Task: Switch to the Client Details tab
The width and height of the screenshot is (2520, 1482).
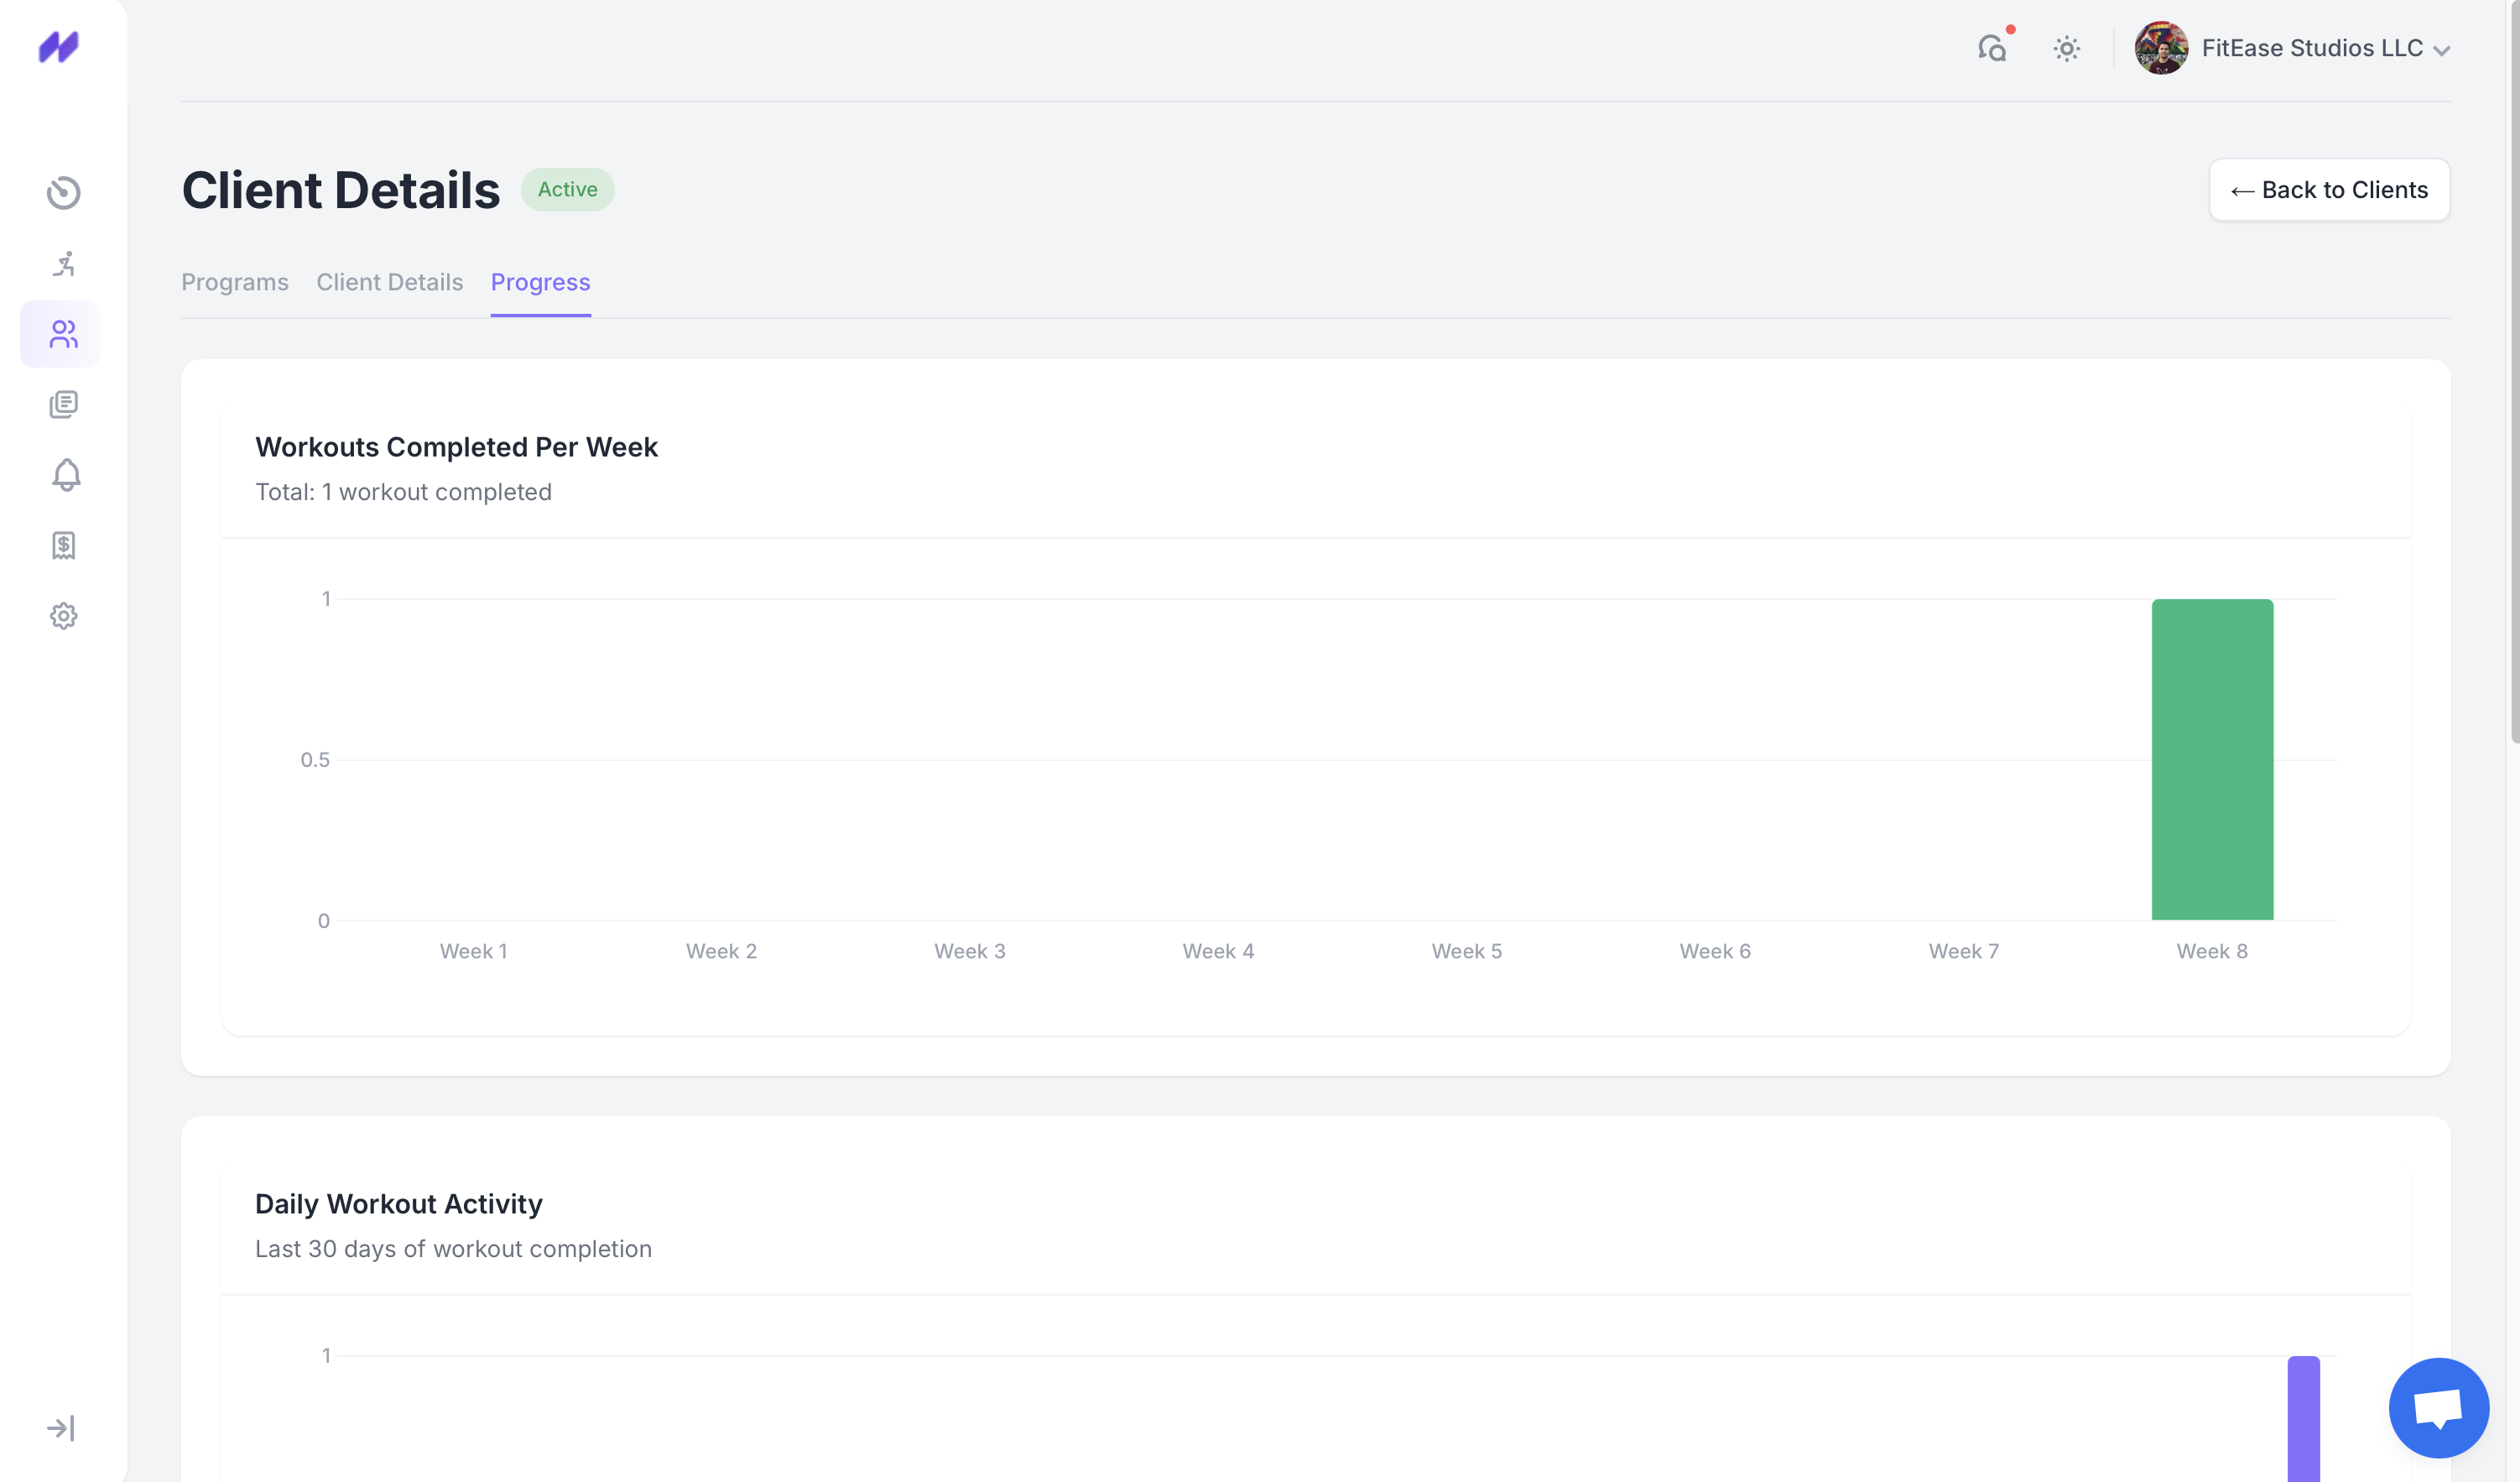Action: pos(389,282)
